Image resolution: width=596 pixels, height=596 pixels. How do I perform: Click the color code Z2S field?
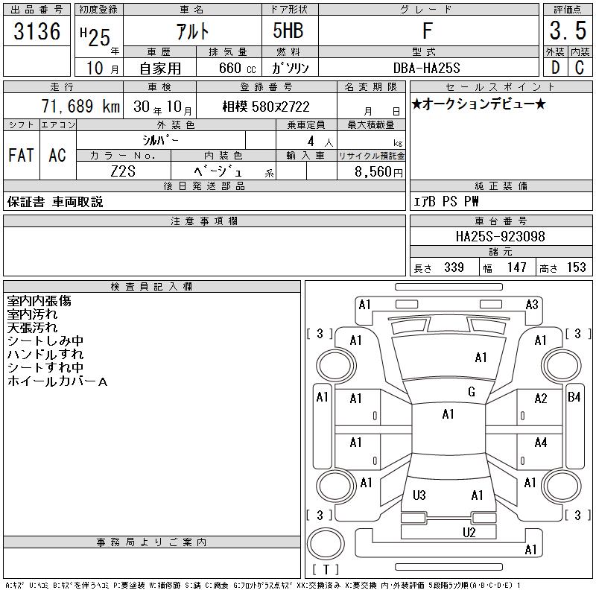point(123,171)
